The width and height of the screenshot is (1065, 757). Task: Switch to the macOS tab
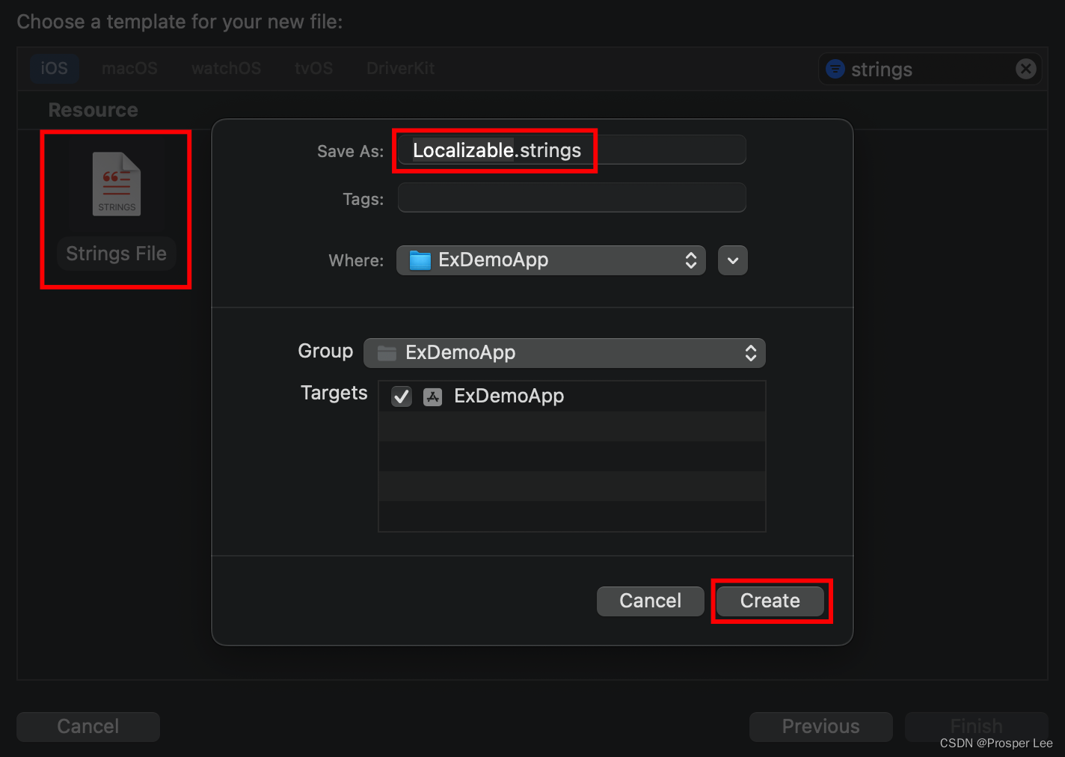tap(129, 68)
